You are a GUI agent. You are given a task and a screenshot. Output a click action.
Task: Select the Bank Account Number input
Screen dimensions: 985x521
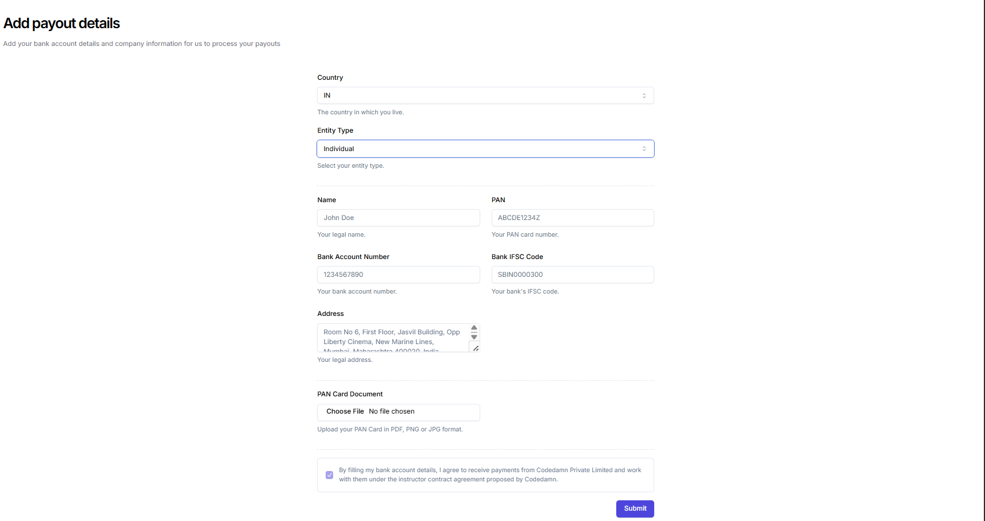point(398,275)
